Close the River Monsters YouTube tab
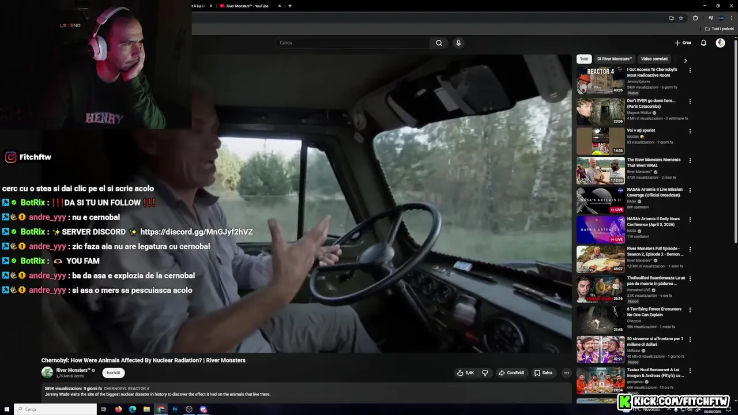Image resolution: width=738 pixels, height=415 pixels. 280,6
